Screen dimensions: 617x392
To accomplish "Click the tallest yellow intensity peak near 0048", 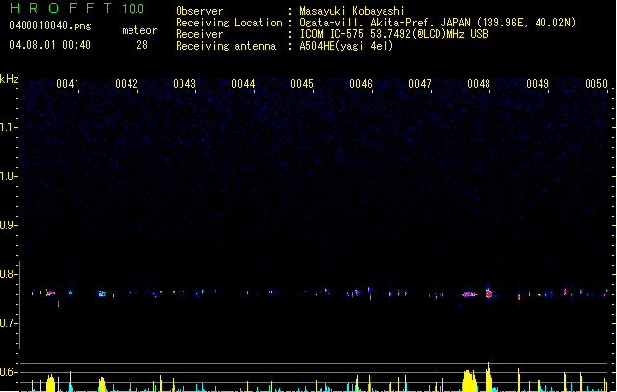I will (488, 374).
